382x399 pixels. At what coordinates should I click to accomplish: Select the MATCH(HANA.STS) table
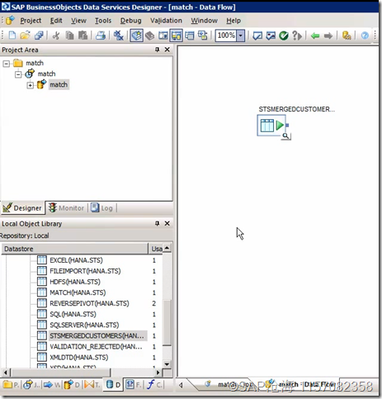point(78,292)
